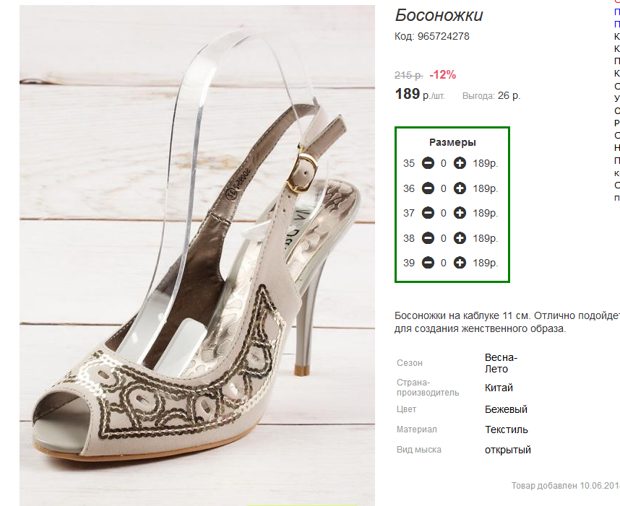Click the -12% discount label
This screenshot has width=620, height=506.
coord(442,74)
